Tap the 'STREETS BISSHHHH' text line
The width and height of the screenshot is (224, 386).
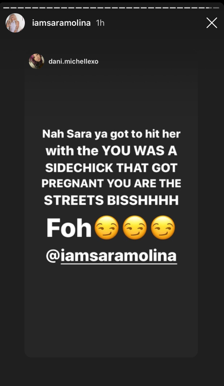coord(111,201)
